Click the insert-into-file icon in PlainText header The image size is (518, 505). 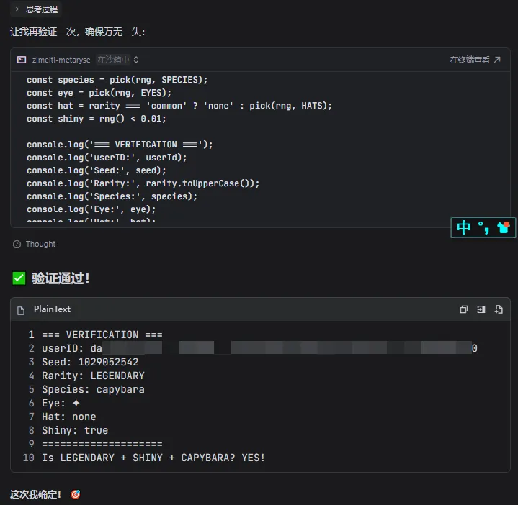(481, 309)
